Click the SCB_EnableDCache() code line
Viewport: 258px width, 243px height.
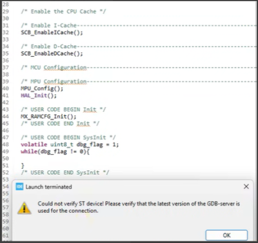pyautogui.click(x=52, y=53)
